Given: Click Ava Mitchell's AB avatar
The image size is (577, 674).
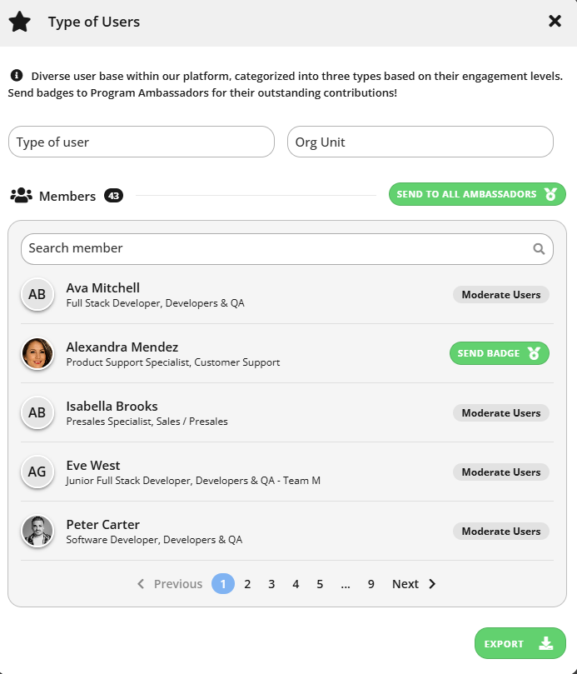Looking at the screenshot, I should pyautogui.click(x=37, y=294).
